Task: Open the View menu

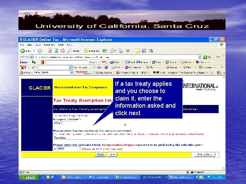Action: tap(38, 45)
